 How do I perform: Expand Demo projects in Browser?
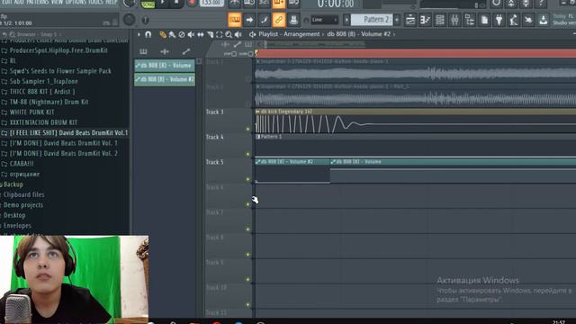22,205
